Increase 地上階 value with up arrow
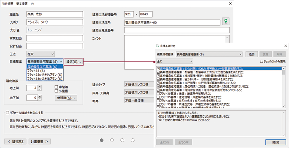This screenshot has width=289, height=148. 40,86
